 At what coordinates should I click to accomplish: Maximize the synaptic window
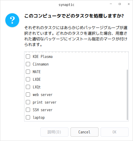120,4
